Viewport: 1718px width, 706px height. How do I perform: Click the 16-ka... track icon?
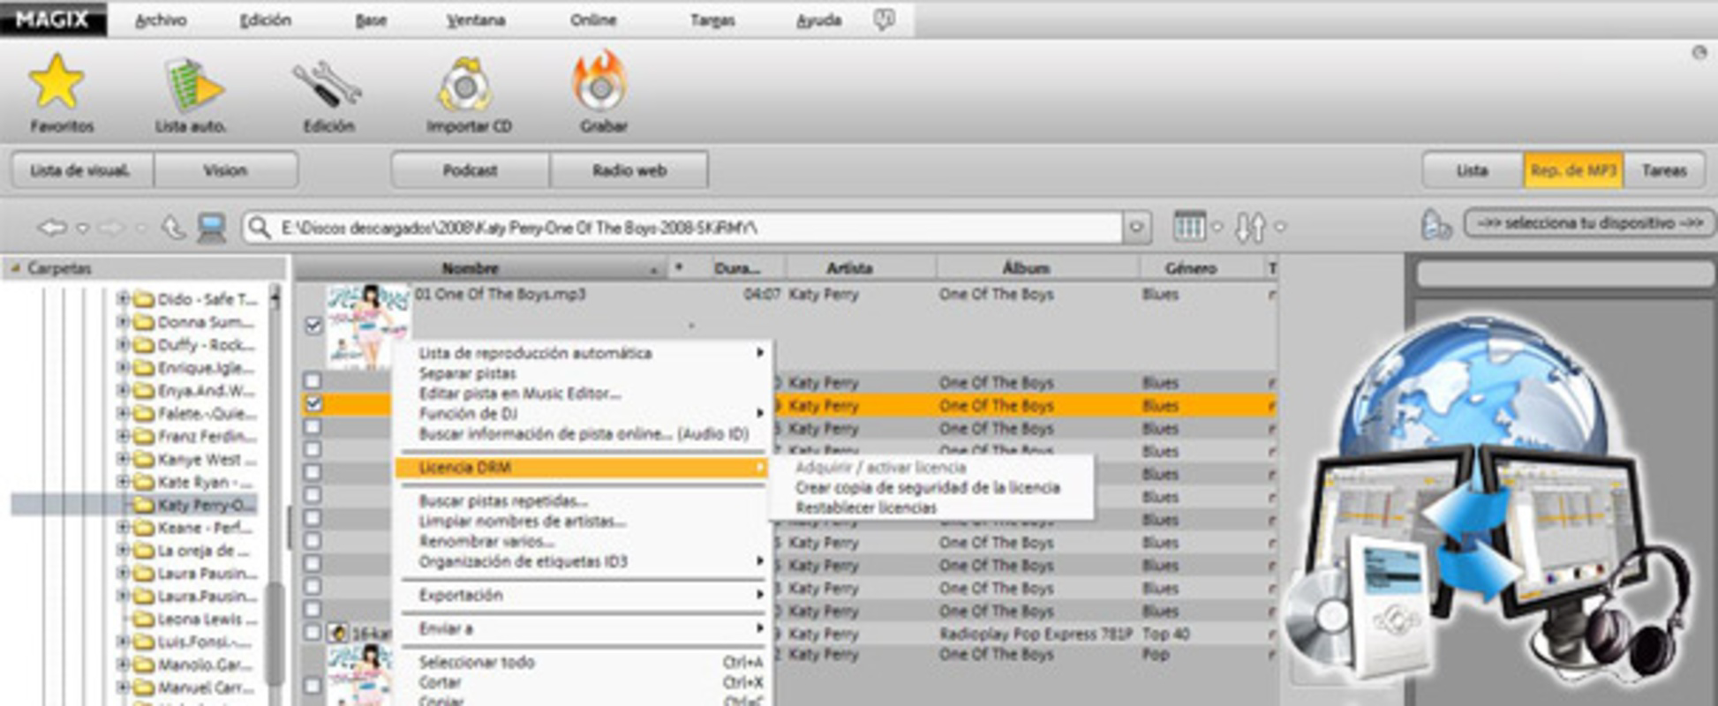point(337,632)
